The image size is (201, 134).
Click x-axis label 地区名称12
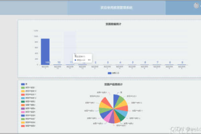coord(82,67)
